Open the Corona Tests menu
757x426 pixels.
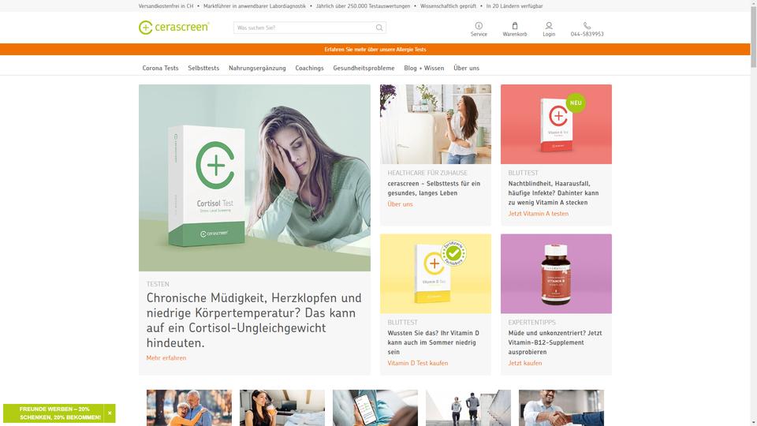[160, 68]
